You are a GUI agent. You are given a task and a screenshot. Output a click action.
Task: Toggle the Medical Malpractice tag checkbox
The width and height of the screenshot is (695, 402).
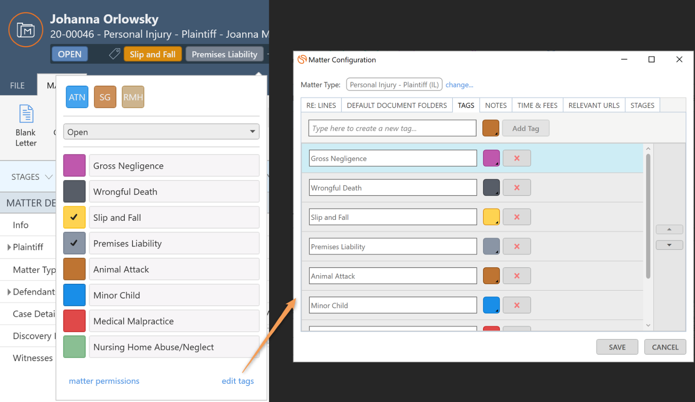[74, 321]
